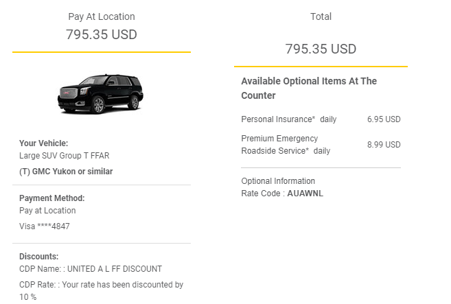Select the Payment Method label

pos(52,198)
